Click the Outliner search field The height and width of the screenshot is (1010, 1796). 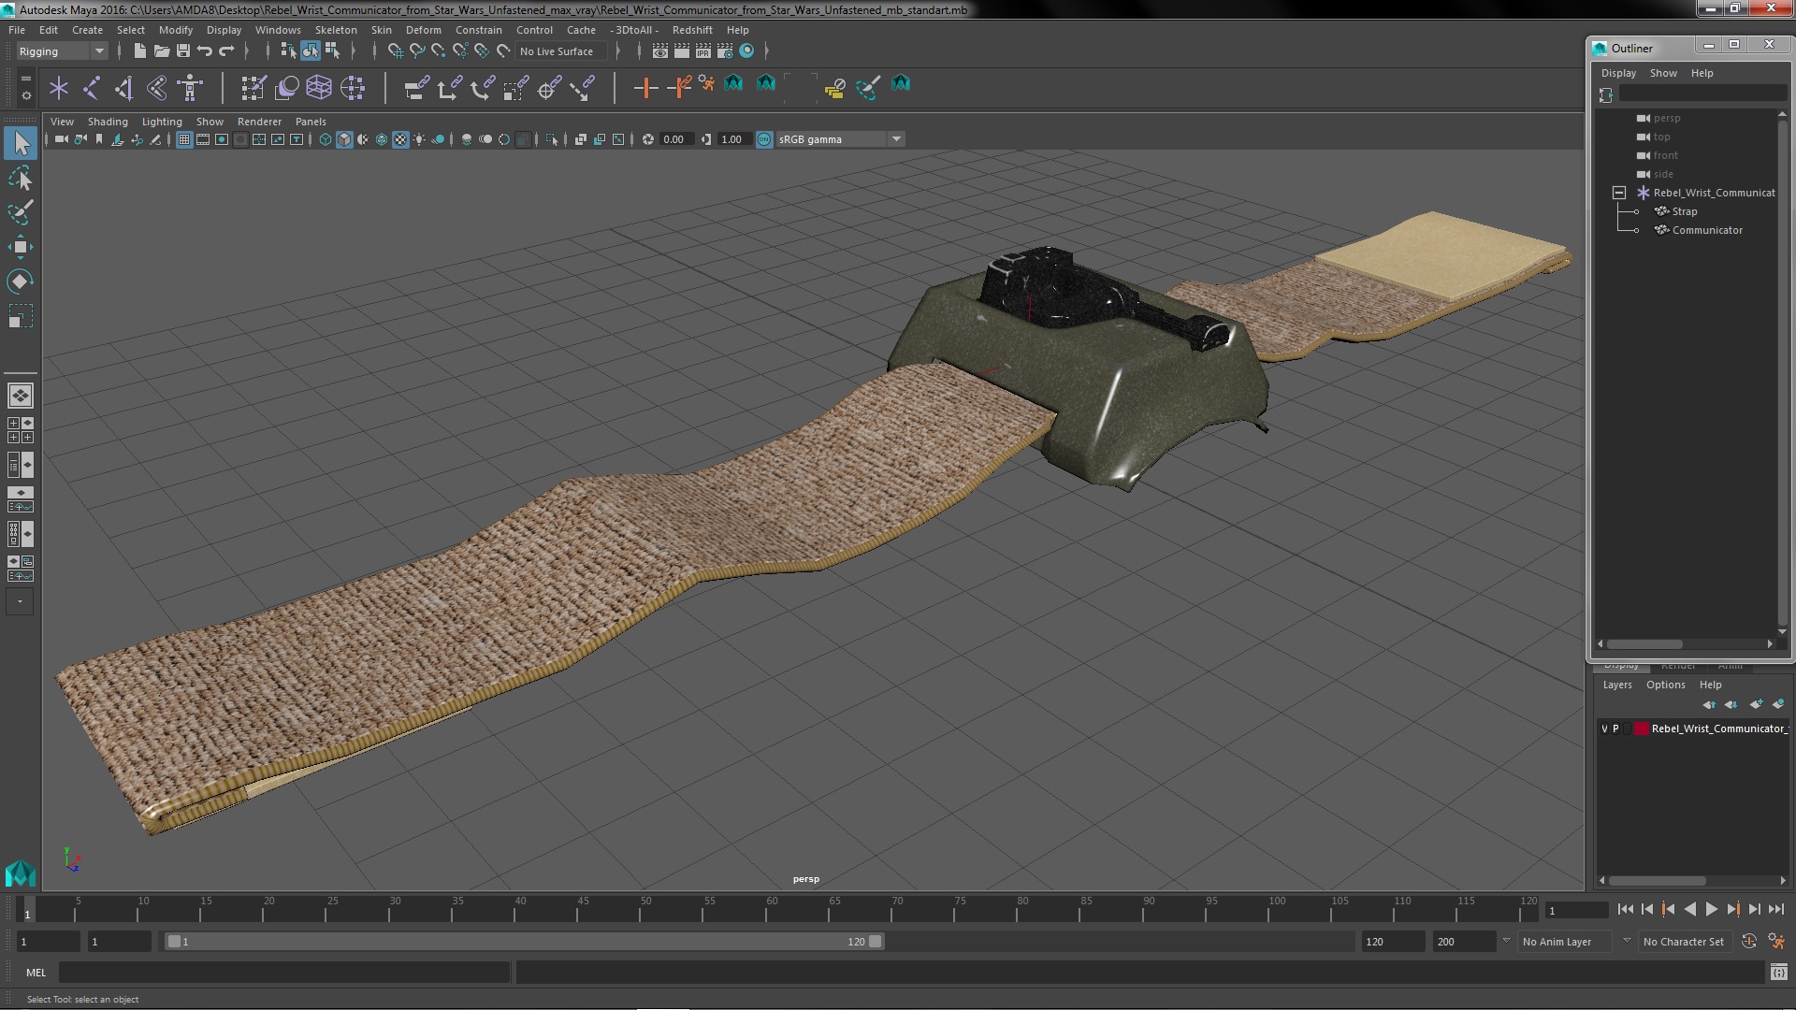pyautogui.click(x=1702, y=94)
